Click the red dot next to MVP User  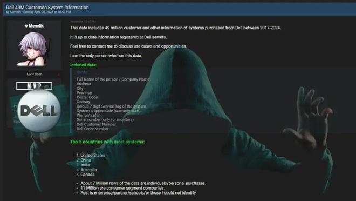coord(59,75)
